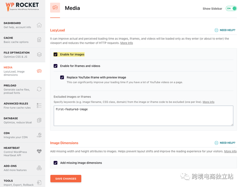241x187 pixels.
Task: Uncheck Replace YouTube iframe with preview image
Action: pos(62,77)
